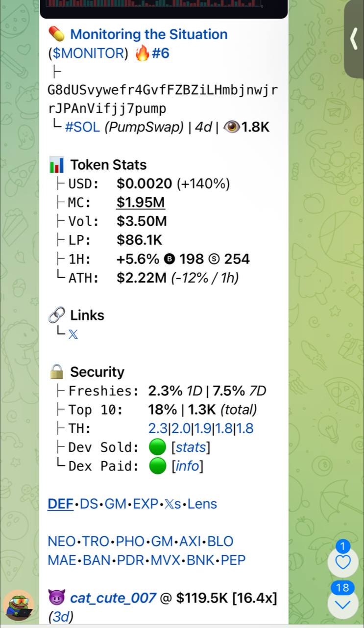Image resolution: width=364 pixels, height=628 pixels.
Task: Open Dex Paid info link
Action: coord(187,466)
